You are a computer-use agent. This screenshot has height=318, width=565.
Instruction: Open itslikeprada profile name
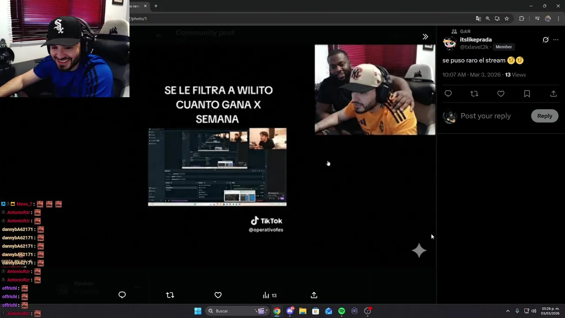click(476, 39)
